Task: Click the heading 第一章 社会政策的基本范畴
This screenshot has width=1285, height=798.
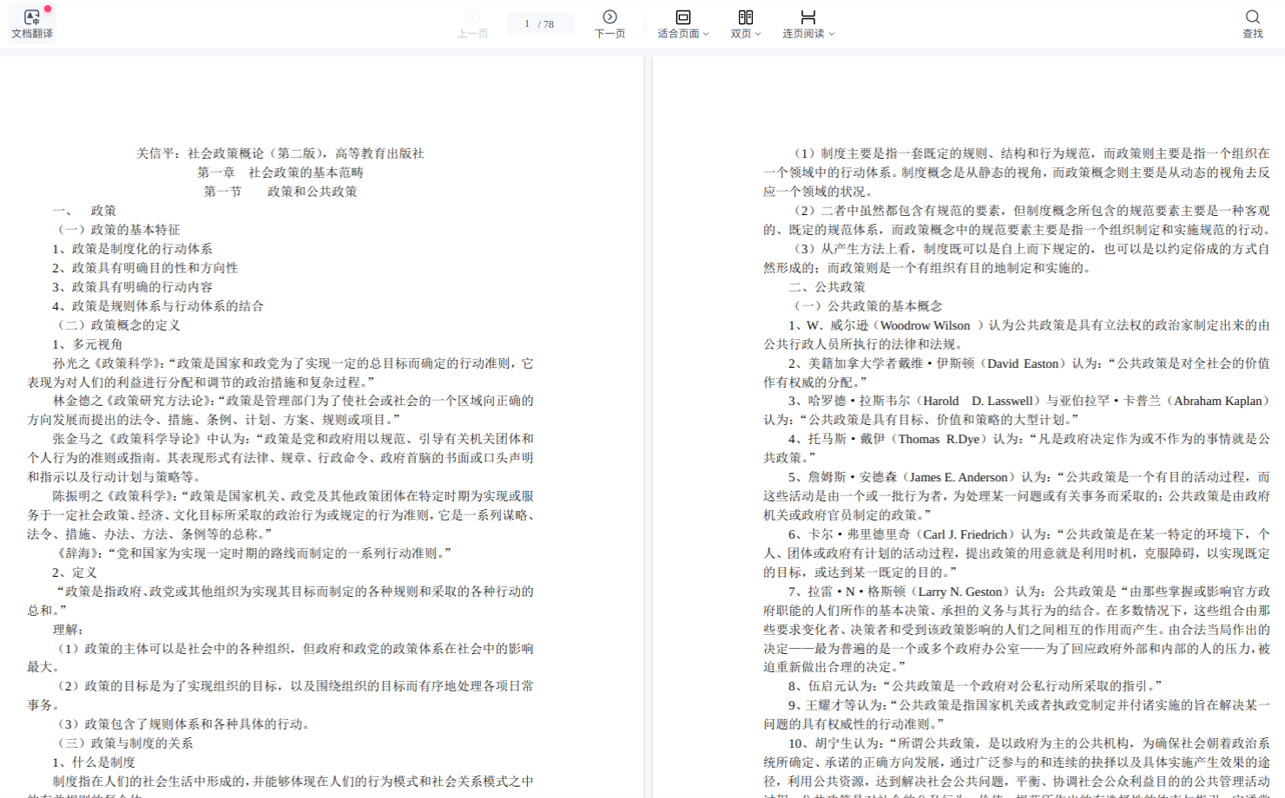Action: [280, 173]
